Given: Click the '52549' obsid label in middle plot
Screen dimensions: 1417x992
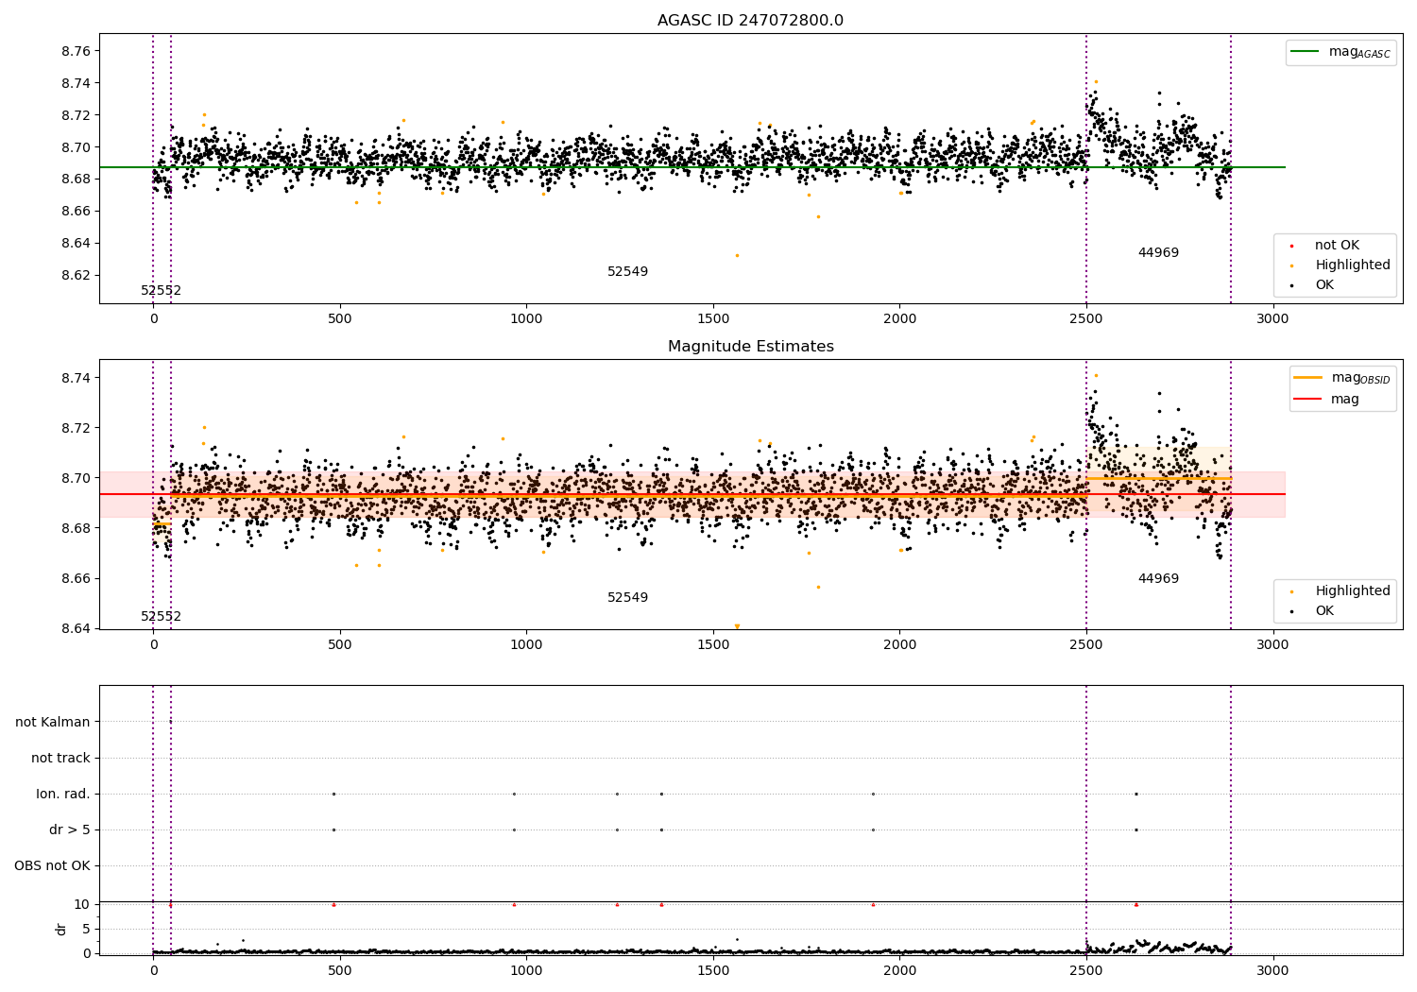Looking at the screenshot, I should tap(628, 598).
